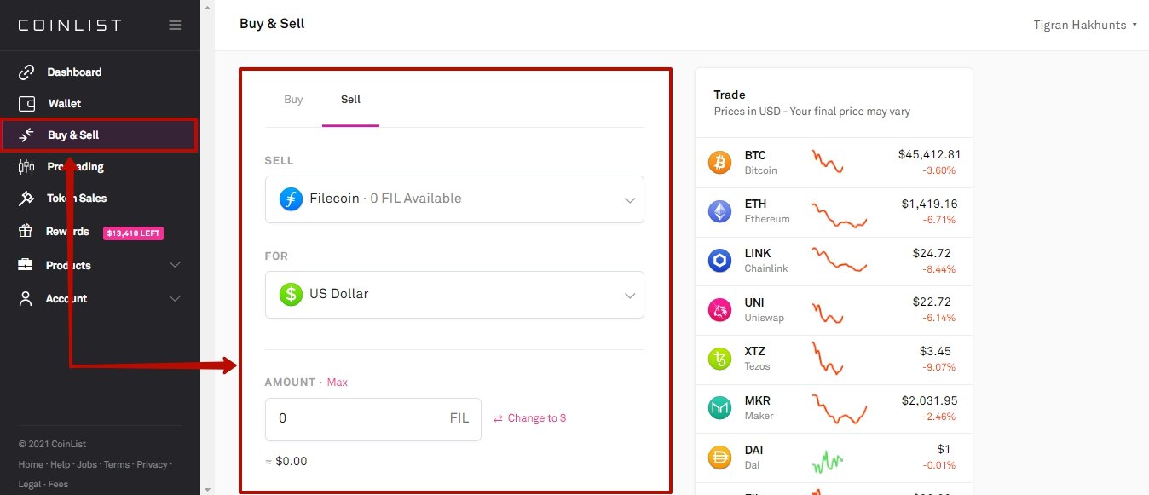Click the Max amount link
1149x495 pixels.
coord(338,383)
